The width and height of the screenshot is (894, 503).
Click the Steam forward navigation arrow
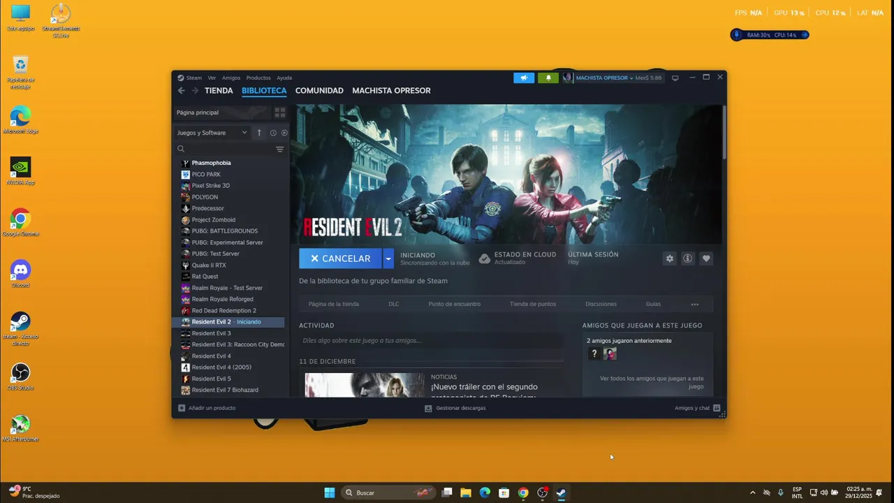(x=195, y=91)
